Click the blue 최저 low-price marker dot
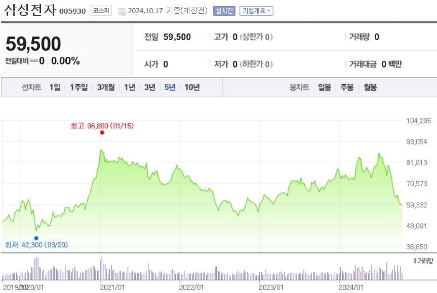 coord(36,237)
